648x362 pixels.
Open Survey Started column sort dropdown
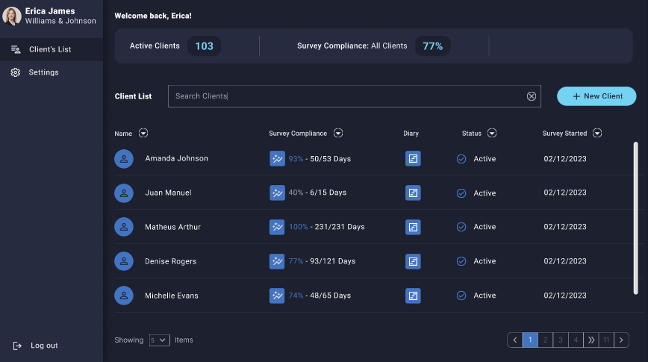[x=597, y=133]
